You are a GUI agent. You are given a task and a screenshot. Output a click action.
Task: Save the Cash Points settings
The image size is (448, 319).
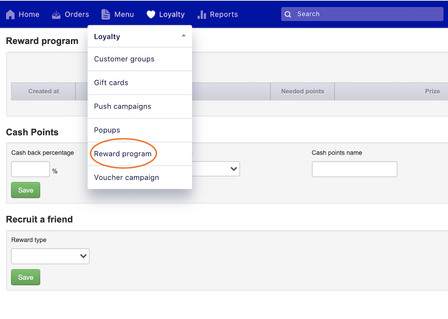click(25, 190)
